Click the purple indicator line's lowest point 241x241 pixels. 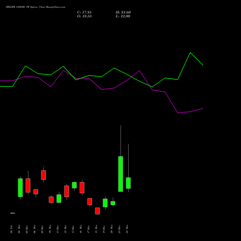[178, 113]
